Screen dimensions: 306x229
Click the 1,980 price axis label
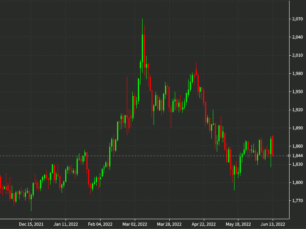point(297,73)
